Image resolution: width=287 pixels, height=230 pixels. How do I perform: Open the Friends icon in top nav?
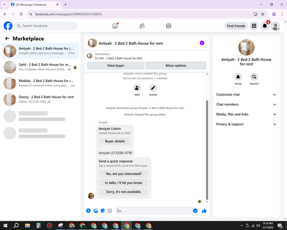pyautogui.click(x=142, y=26)
